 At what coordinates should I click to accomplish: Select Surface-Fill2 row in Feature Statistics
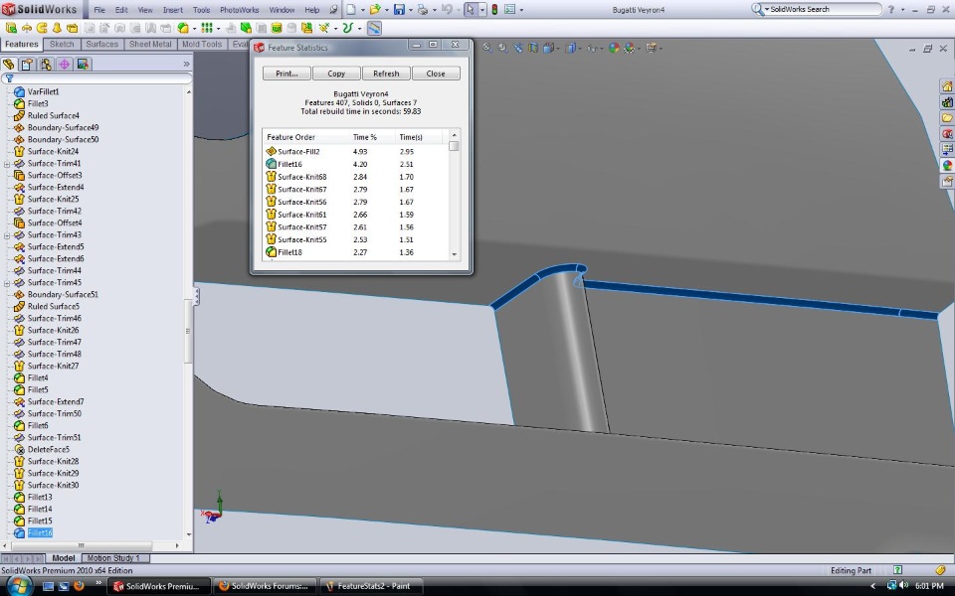tap(356, 151)
